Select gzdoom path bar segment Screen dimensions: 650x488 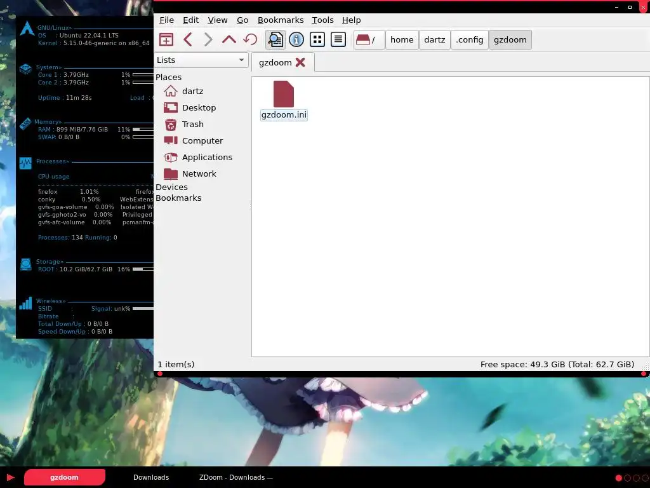510,39
